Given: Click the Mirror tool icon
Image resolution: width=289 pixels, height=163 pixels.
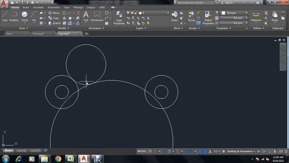Looking at the screenshot, I should tap(64, 18).
